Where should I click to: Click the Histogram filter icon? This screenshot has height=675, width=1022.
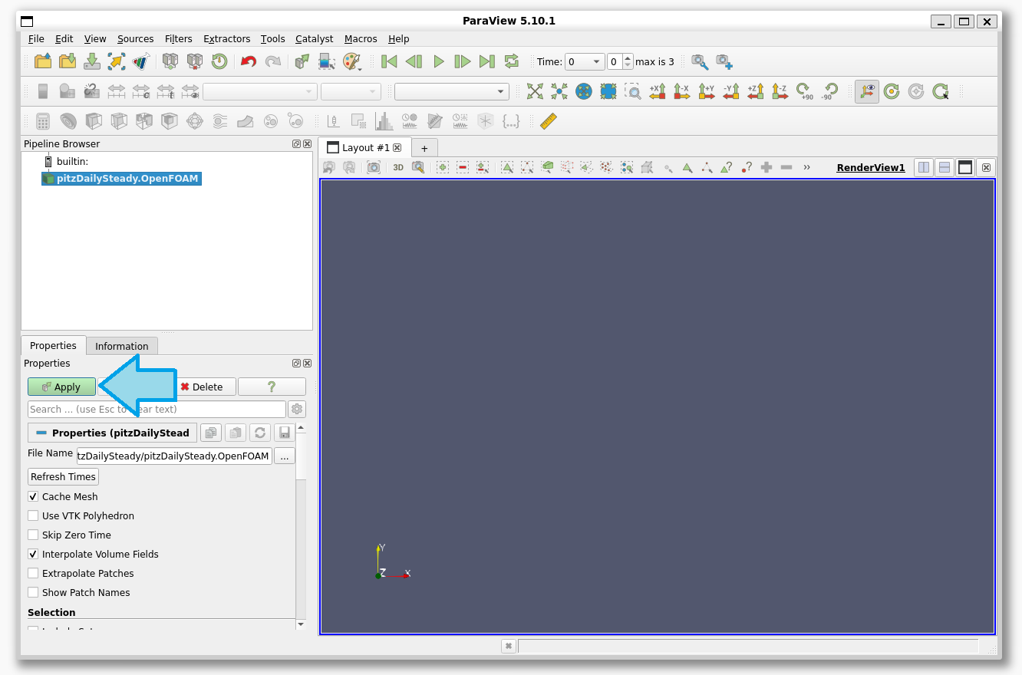click(x=384, y=121)
